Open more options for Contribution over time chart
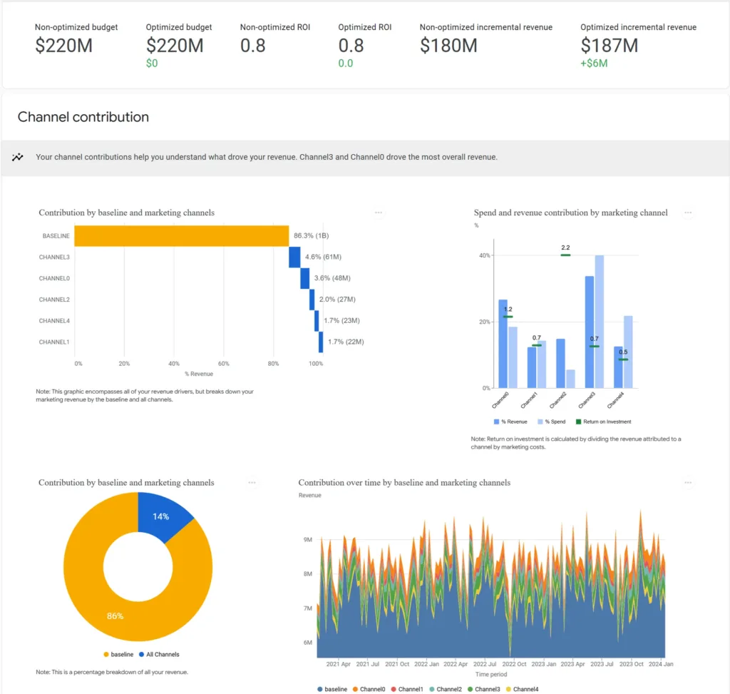730x694 pixels. [x=687, y=483]
